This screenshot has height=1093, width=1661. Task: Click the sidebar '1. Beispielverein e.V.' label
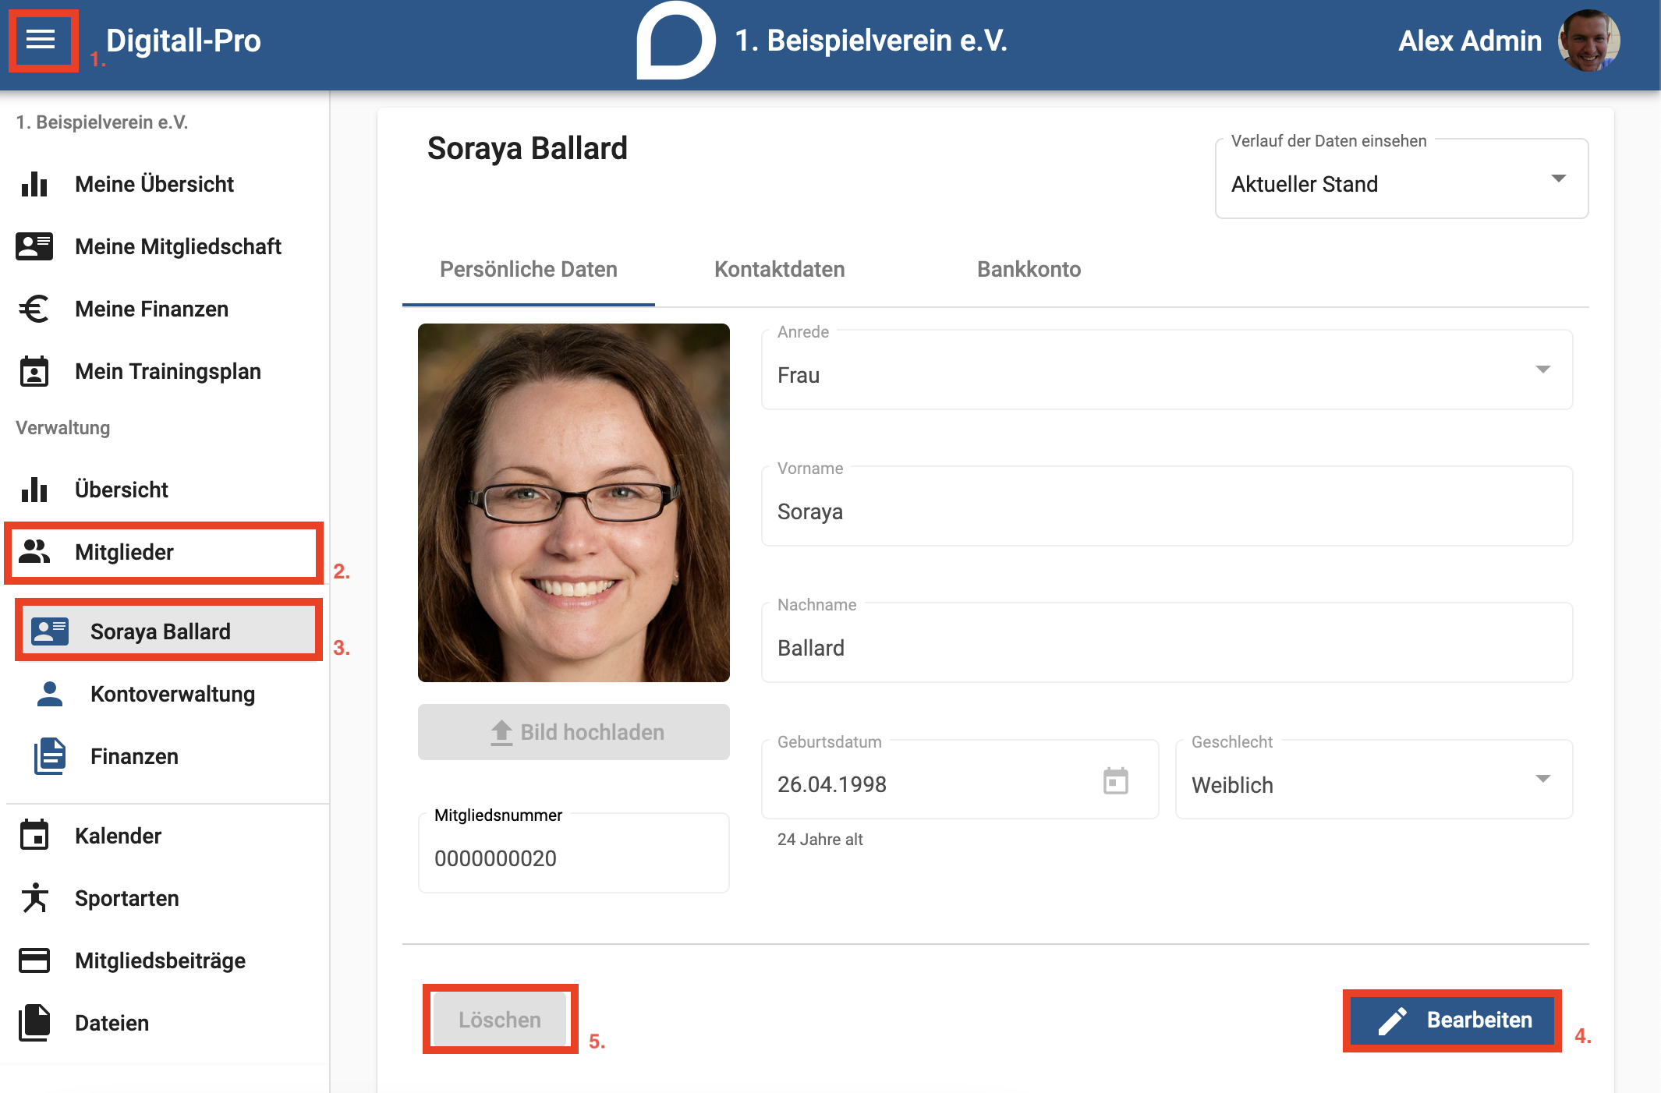tap(102, 122)
